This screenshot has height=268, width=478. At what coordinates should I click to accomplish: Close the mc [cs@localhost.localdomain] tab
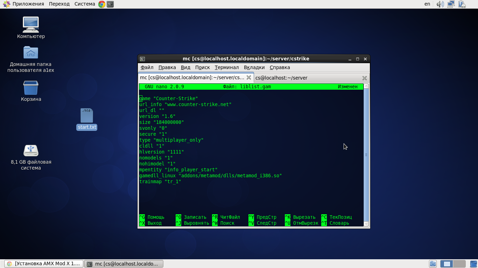point(249,77)
